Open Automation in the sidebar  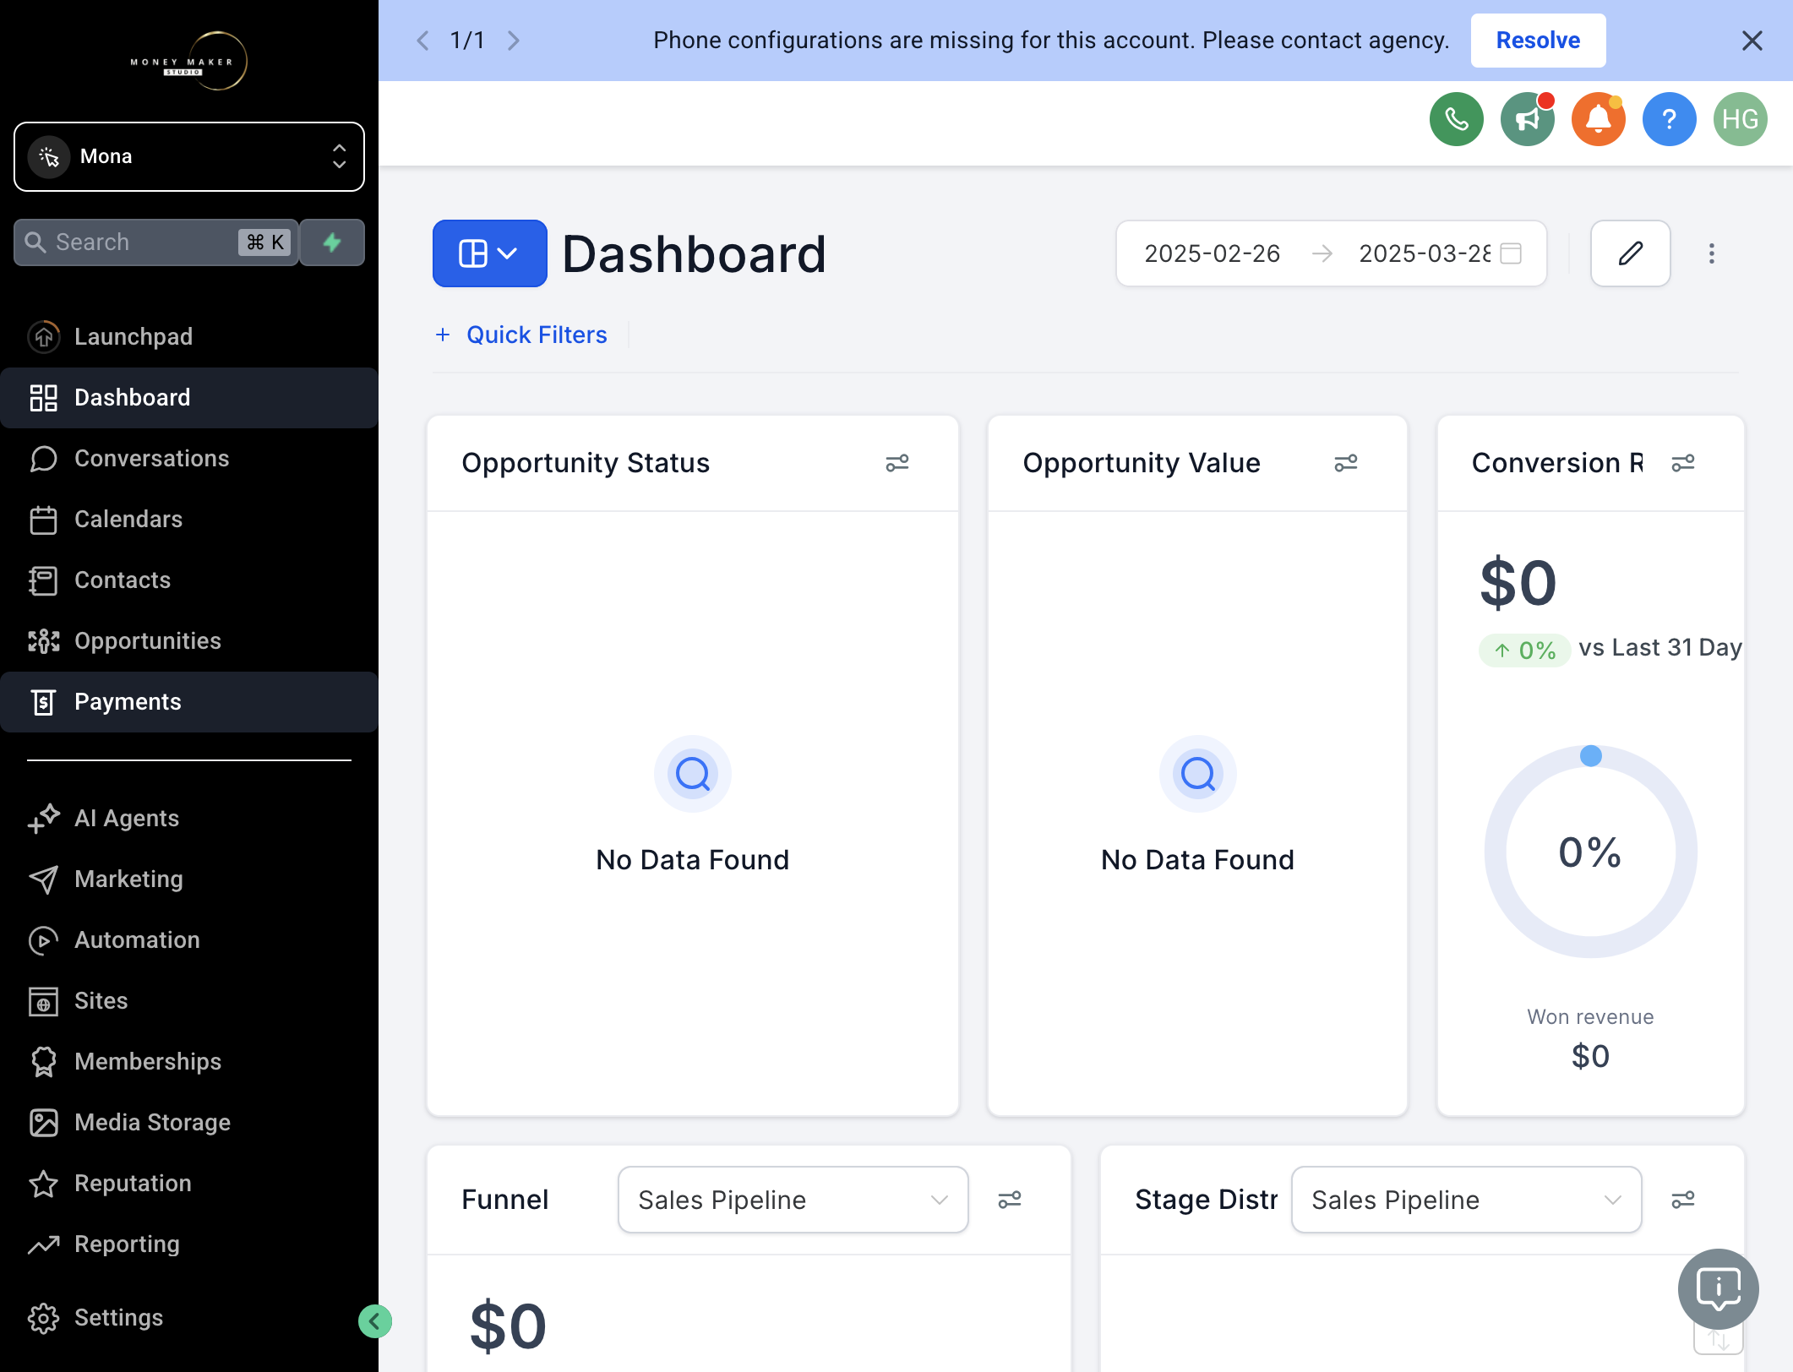(189, 939)
